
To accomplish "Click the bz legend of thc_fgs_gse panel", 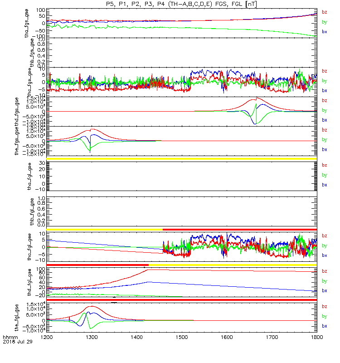I will tap(325, 71).
